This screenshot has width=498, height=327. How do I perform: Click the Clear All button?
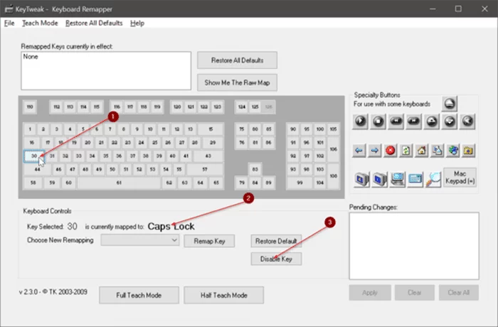click(x=459, y=292)
